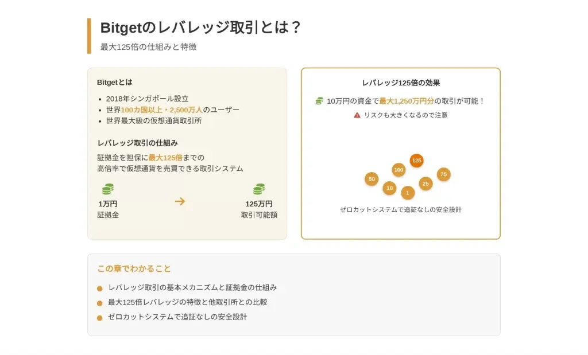Viewport: 588px width, 355px height.
Task: Click the orange accent bar beside the title
Action: coord(89,36)
